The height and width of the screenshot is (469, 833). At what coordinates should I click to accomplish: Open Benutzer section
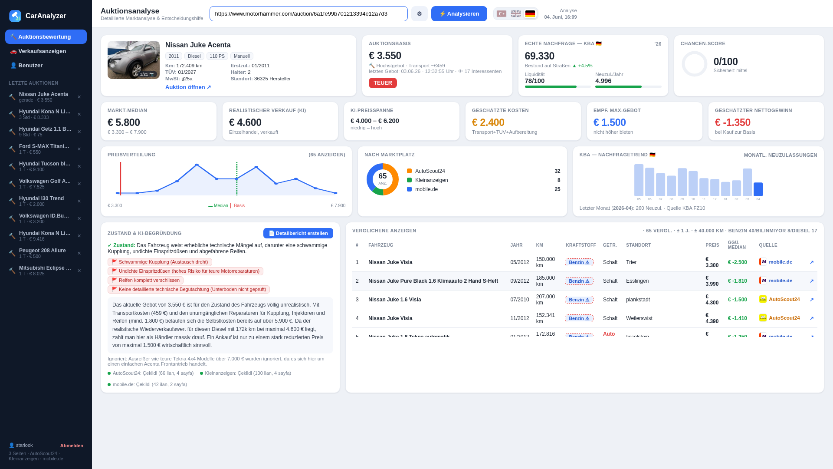point(46,66)
